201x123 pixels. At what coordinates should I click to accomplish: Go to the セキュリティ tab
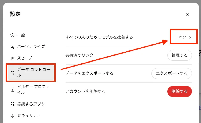31,116
